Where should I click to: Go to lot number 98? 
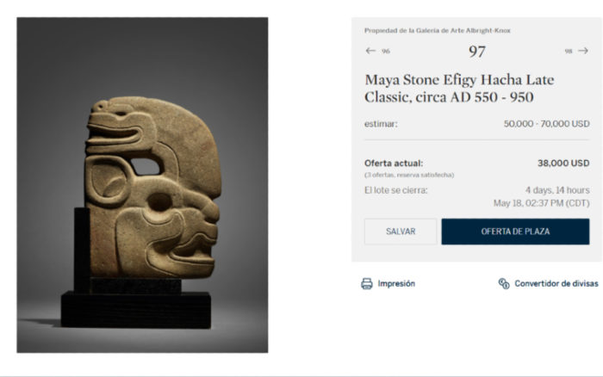(x=569, y=52)
